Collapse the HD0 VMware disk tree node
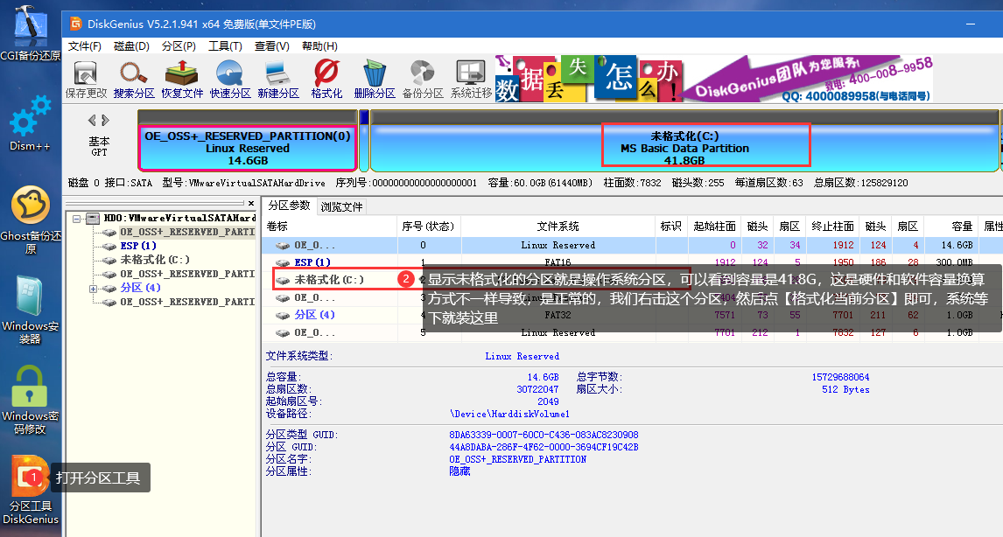Screen dimensions: 1003x537 point(78,218)
